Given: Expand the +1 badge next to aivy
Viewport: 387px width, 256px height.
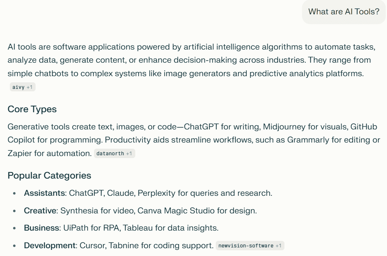Looking at the screenshot, I should click(x=30, y=86).
